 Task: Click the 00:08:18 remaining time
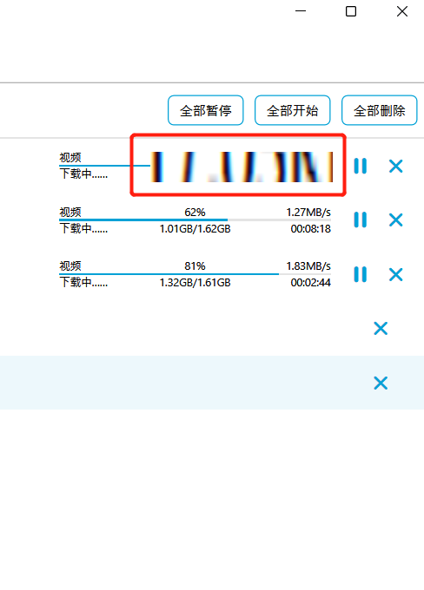point(310,229)
